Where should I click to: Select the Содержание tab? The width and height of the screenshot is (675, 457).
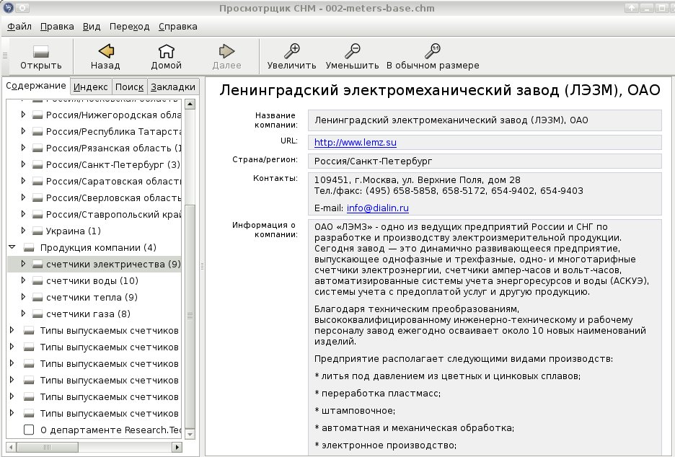36,86
